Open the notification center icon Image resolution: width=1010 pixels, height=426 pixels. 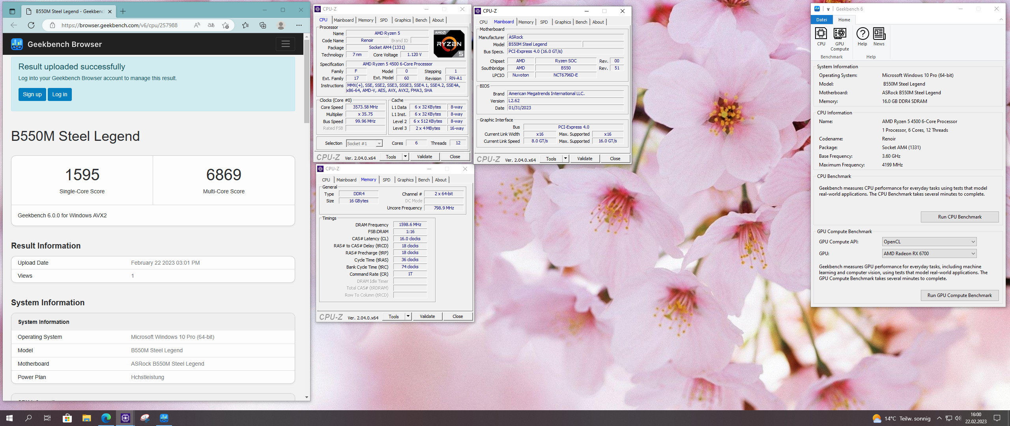click(997, 418)
